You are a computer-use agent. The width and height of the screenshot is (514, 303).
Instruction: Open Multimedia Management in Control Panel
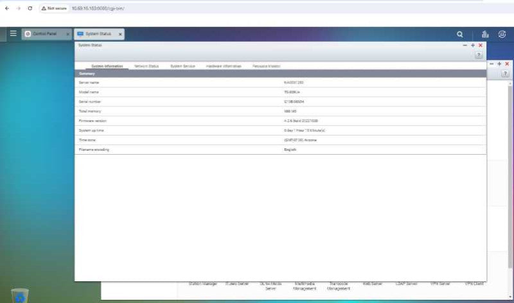click(305, 286)
